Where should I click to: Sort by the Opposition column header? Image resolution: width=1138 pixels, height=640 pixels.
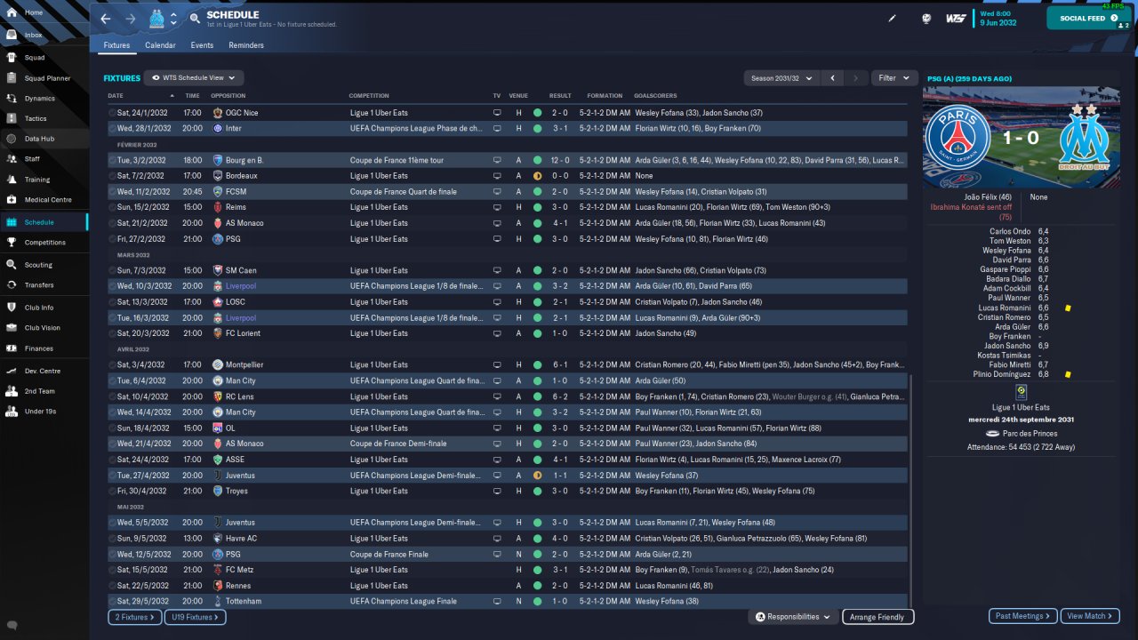pos(228,96)
